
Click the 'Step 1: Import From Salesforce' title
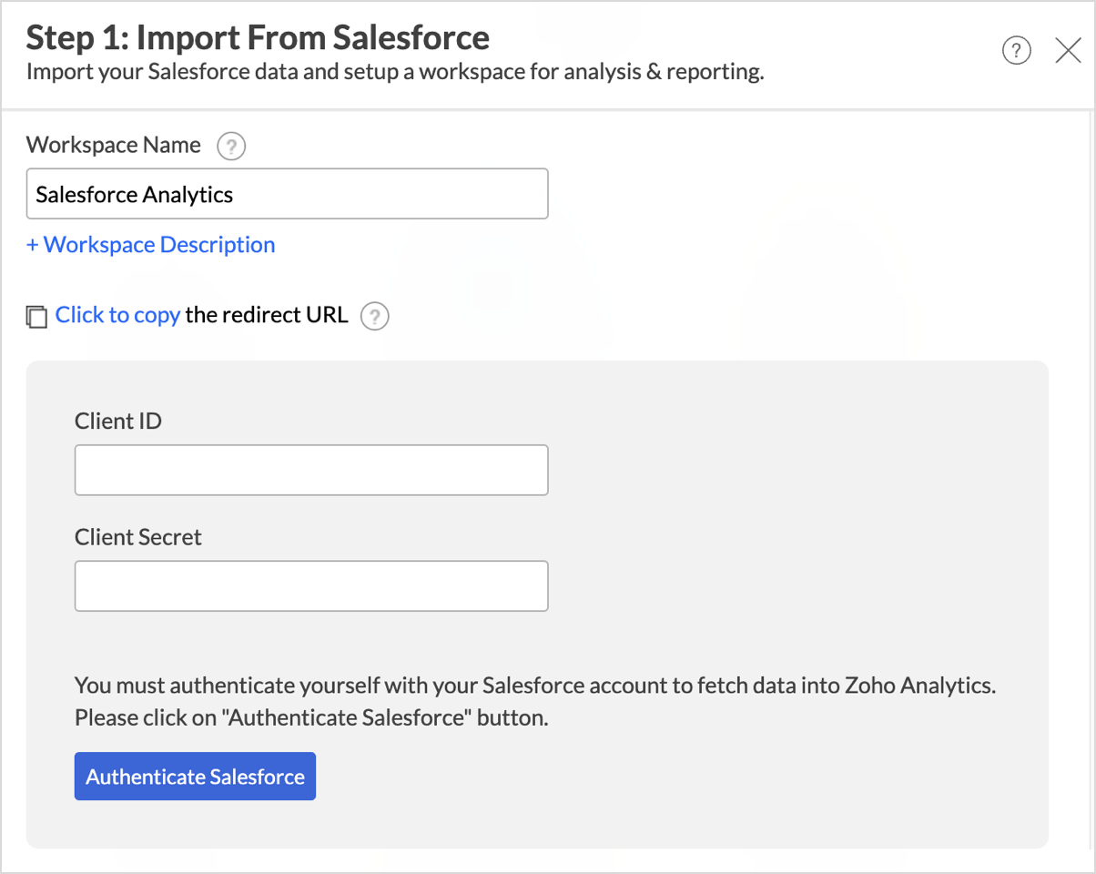[258, 37]
